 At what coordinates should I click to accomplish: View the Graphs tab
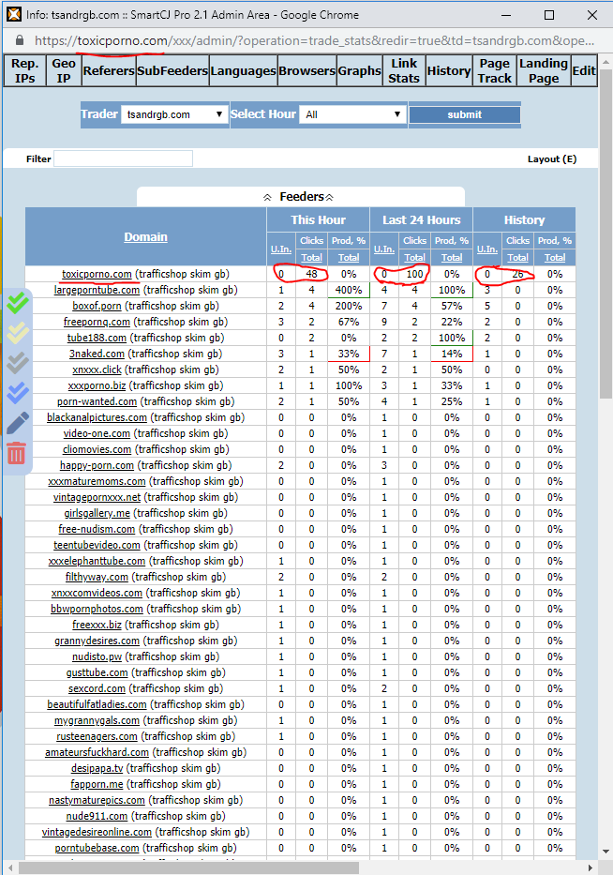359,71
